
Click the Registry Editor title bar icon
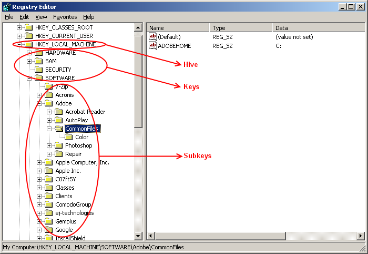pos(6,6)
